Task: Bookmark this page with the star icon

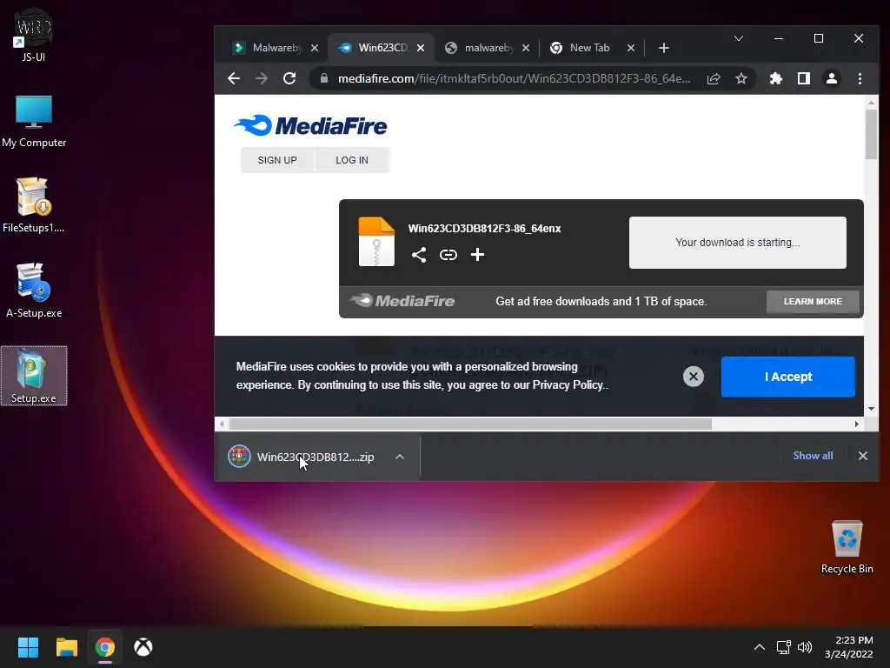Action: point(741,78)
